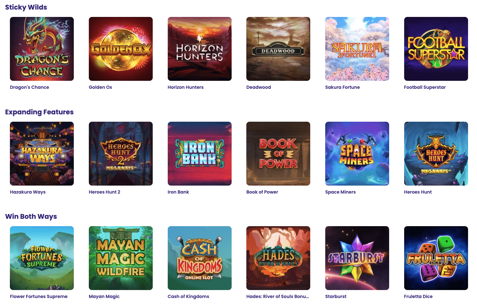Open the Dragon's Chance game thumbnail

coord(42,49)
